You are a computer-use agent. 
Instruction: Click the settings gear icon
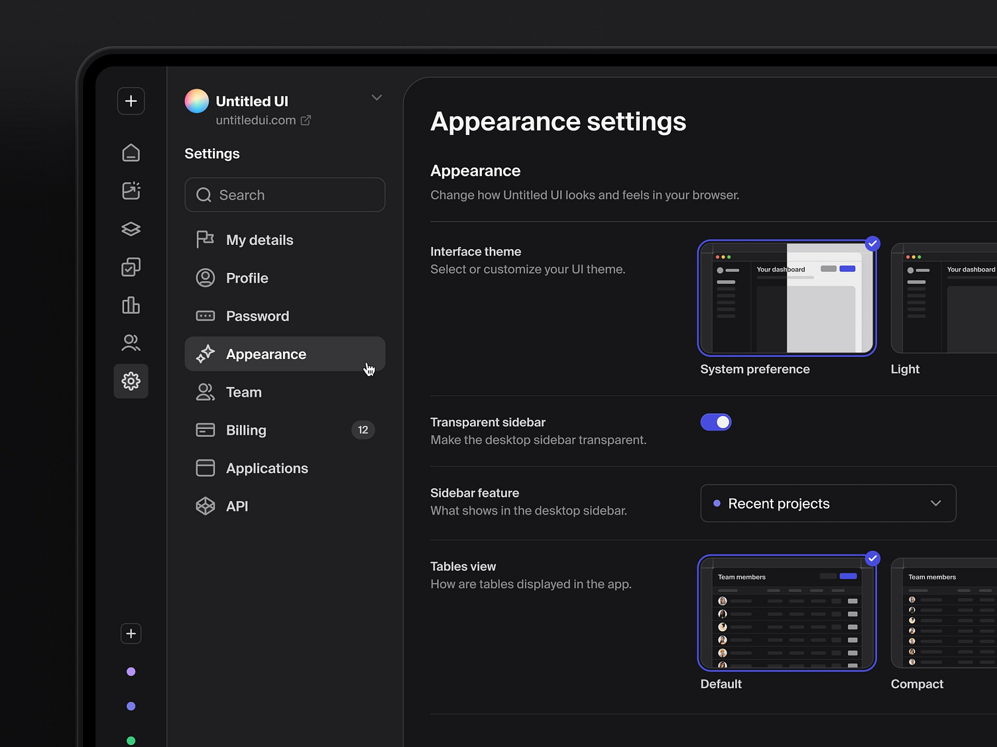coord(131,381)
